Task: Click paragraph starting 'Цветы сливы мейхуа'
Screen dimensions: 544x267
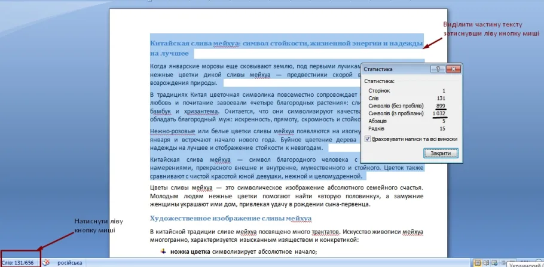Action: (x=286, y=197)
